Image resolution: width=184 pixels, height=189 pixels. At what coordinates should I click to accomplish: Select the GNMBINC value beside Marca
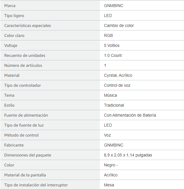coord(114,6)
